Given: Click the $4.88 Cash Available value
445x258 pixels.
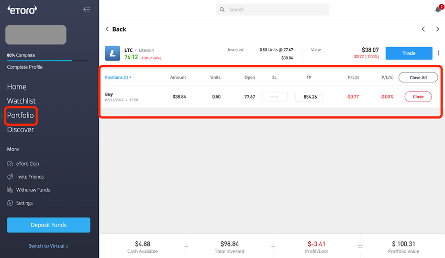Looking at the screenshot, I should pos(142,244).
